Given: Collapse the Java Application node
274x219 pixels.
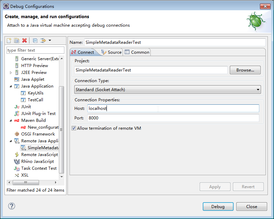Looking at the screenshot, I should (x=11, y=86).
